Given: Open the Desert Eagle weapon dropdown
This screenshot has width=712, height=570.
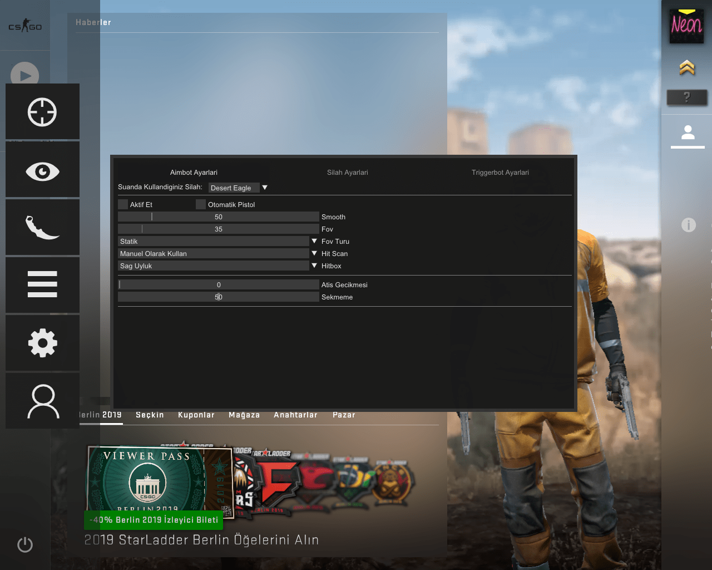Looking at the screenshot, I should (238, 188).
